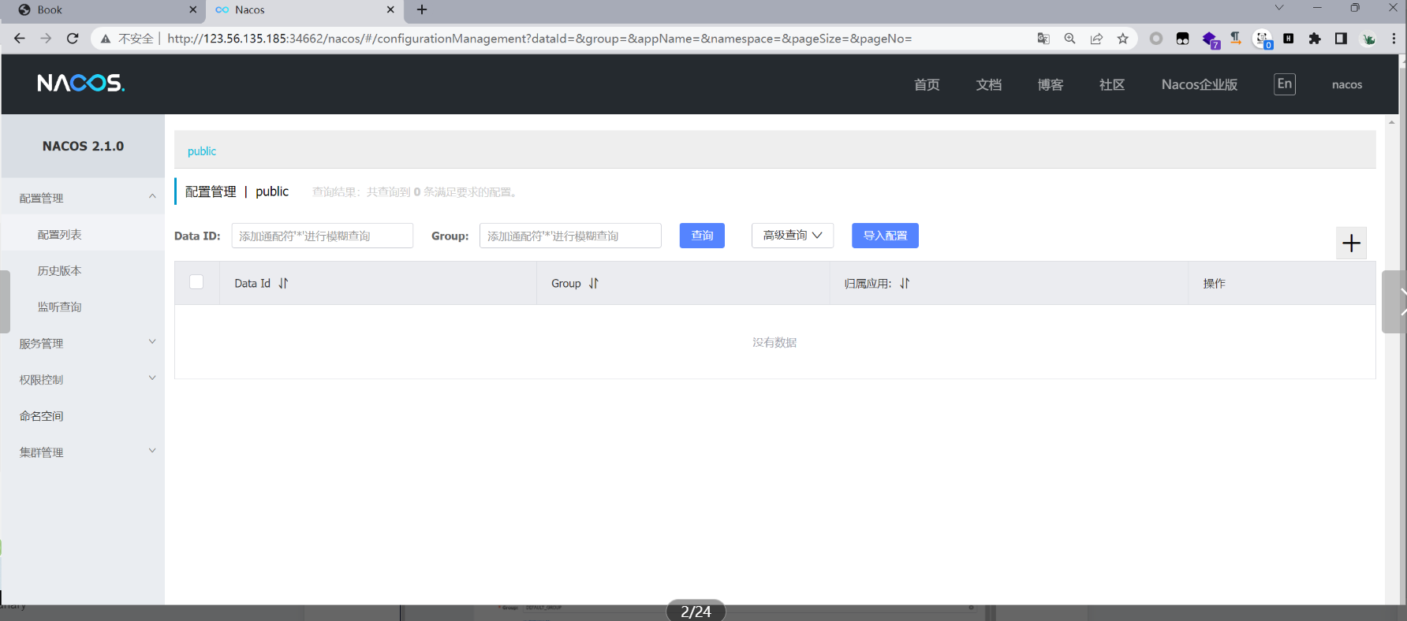The height and width of the screenshot is (621, 1407).
Task: Go back to the previous page
Action: (20, 39)
